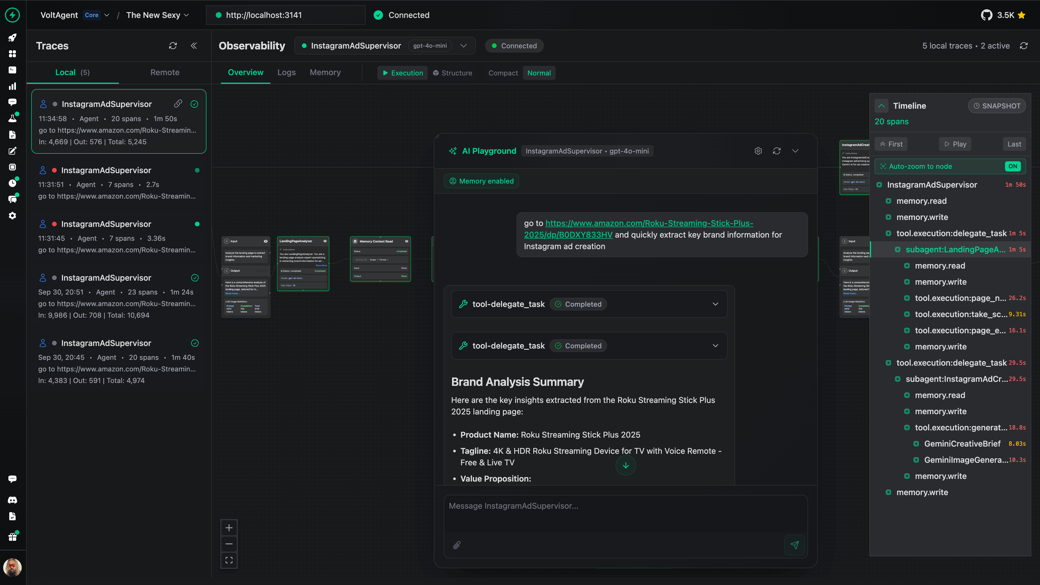
Task: Open Discord icon in left sidebar
Action: pyautogui.click(x=12, y=500)
